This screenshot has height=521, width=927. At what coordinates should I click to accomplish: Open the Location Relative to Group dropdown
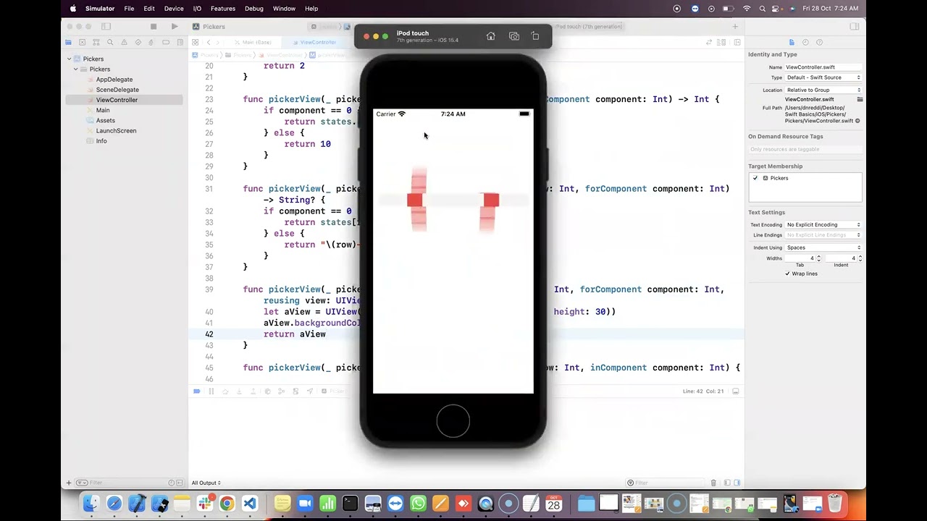(x=823, y=90)
